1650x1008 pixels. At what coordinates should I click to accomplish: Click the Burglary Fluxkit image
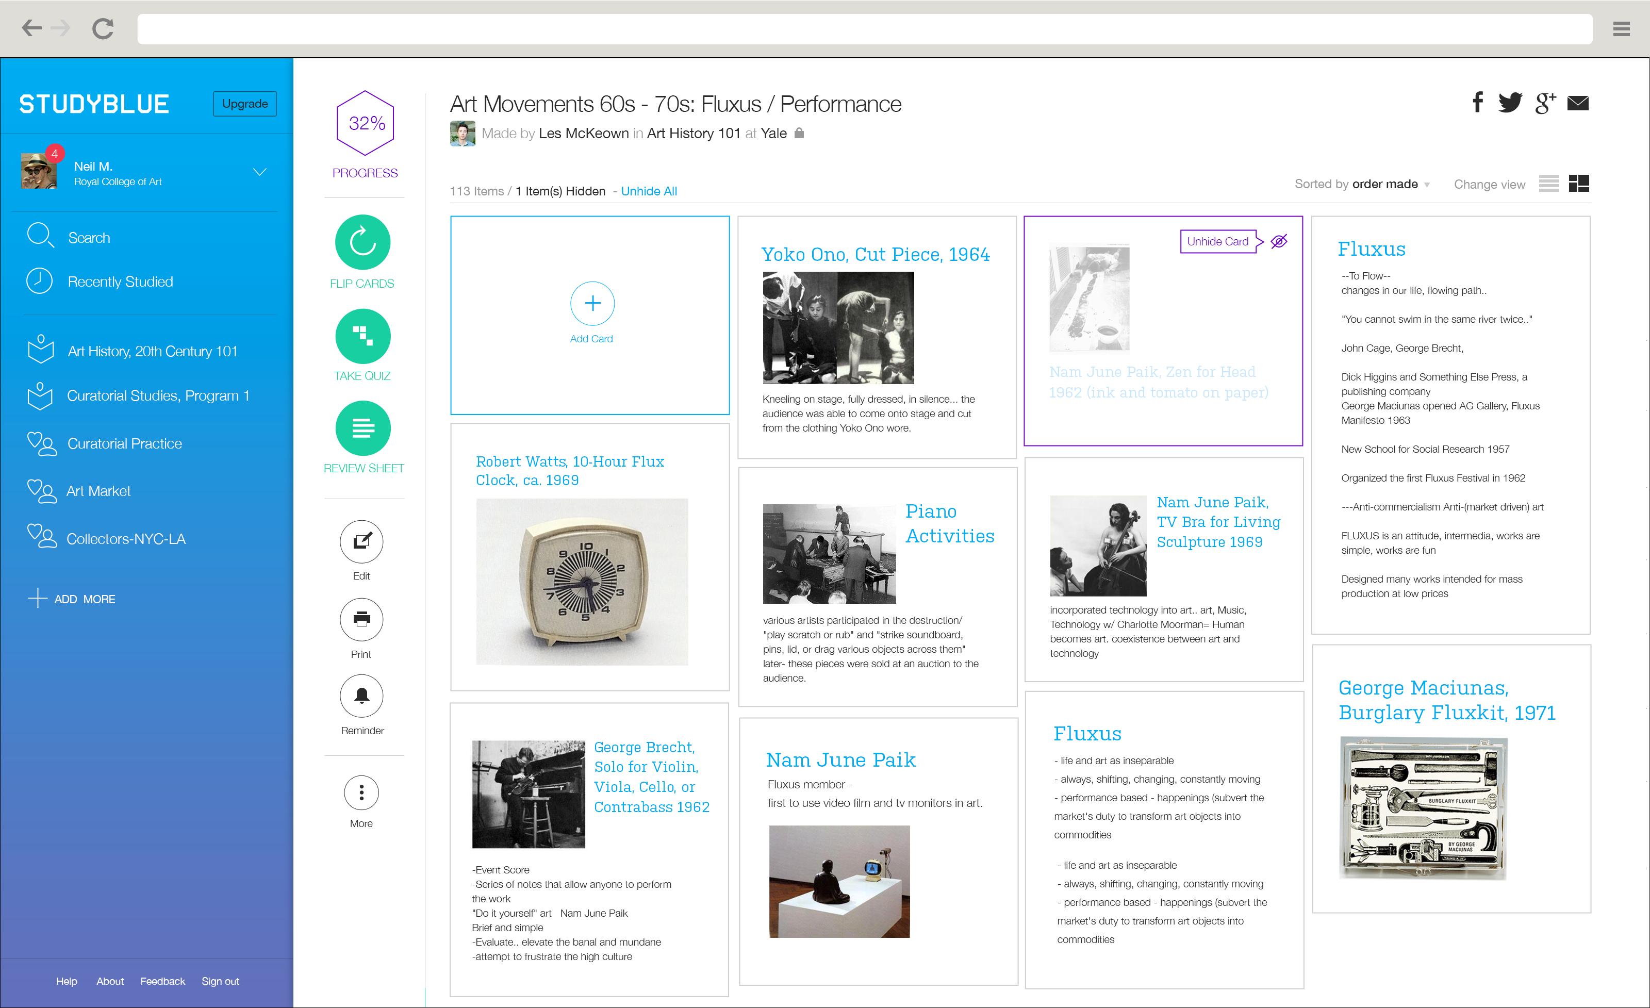(1423, 808)
